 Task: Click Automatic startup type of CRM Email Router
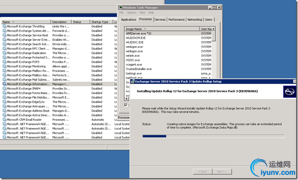point(98,120)
